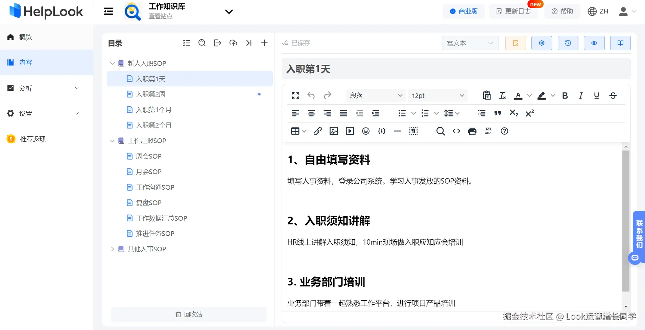Apply blockquote formatting
This screenshot has width=645, height=330.
[x=498, y=113]
